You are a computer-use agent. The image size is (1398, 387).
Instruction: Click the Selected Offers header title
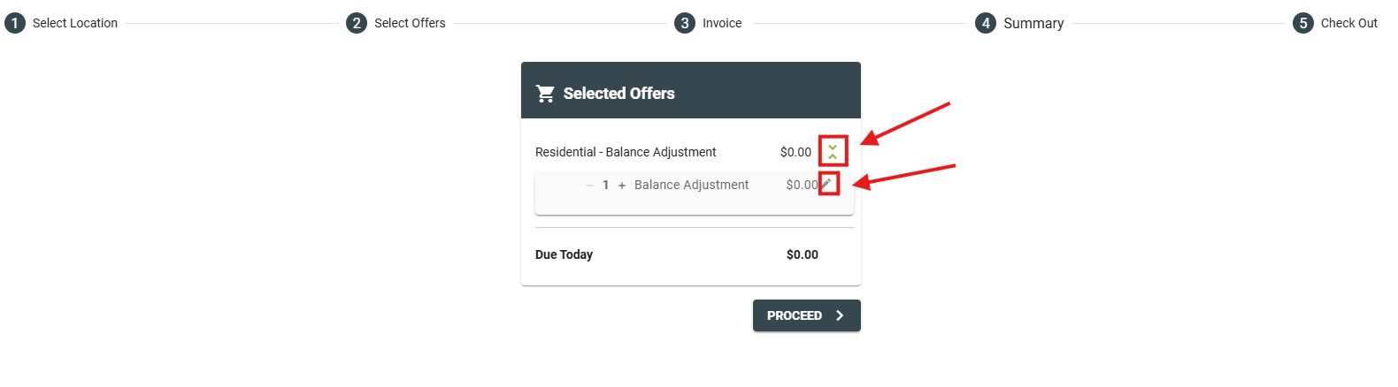click(x=618, y=93)
